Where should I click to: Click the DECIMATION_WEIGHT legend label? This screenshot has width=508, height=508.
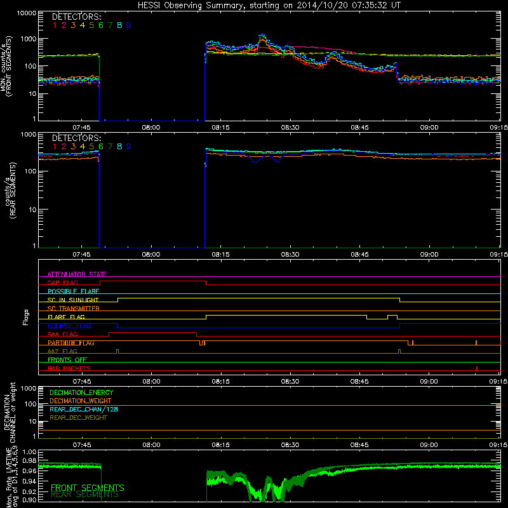pyautogui.click(x=81, y=401)
